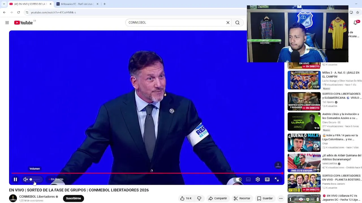This screenshot has width=362, height=203.
Task: Open the YouTube guide hamburger menu
Action: tap(7, 23)
